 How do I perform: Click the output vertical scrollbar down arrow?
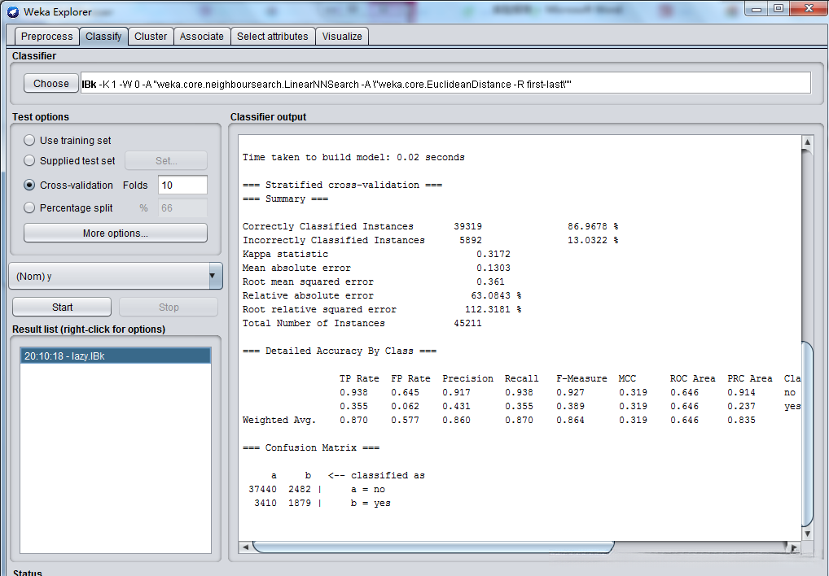click(807, 535)
